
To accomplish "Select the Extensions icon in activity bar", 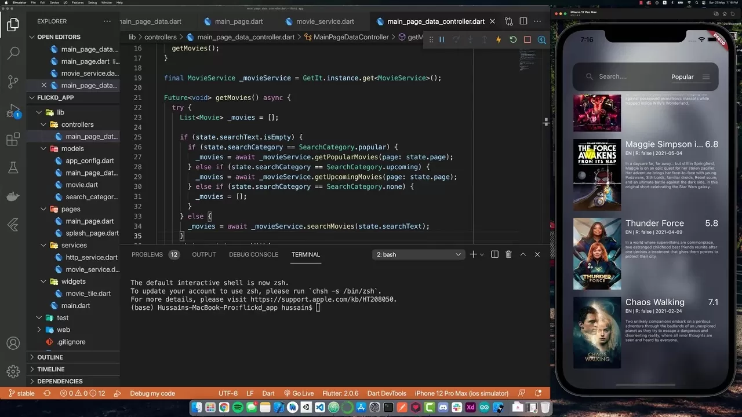I will tap(13, 139).
